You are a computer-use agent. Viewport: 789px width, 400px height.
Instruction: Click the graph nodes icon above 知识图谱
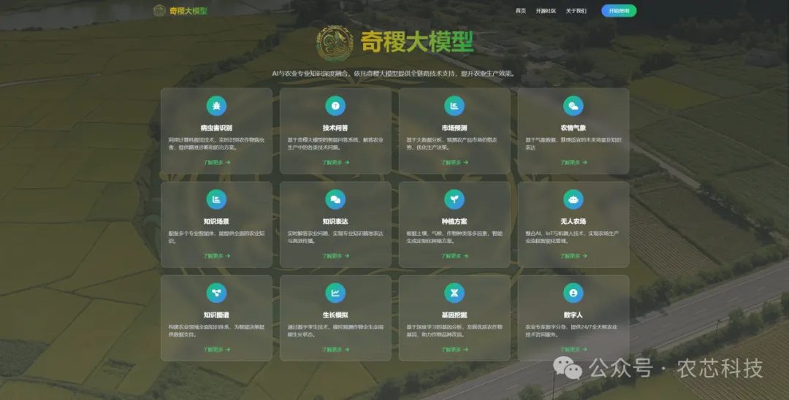[216, 293]
